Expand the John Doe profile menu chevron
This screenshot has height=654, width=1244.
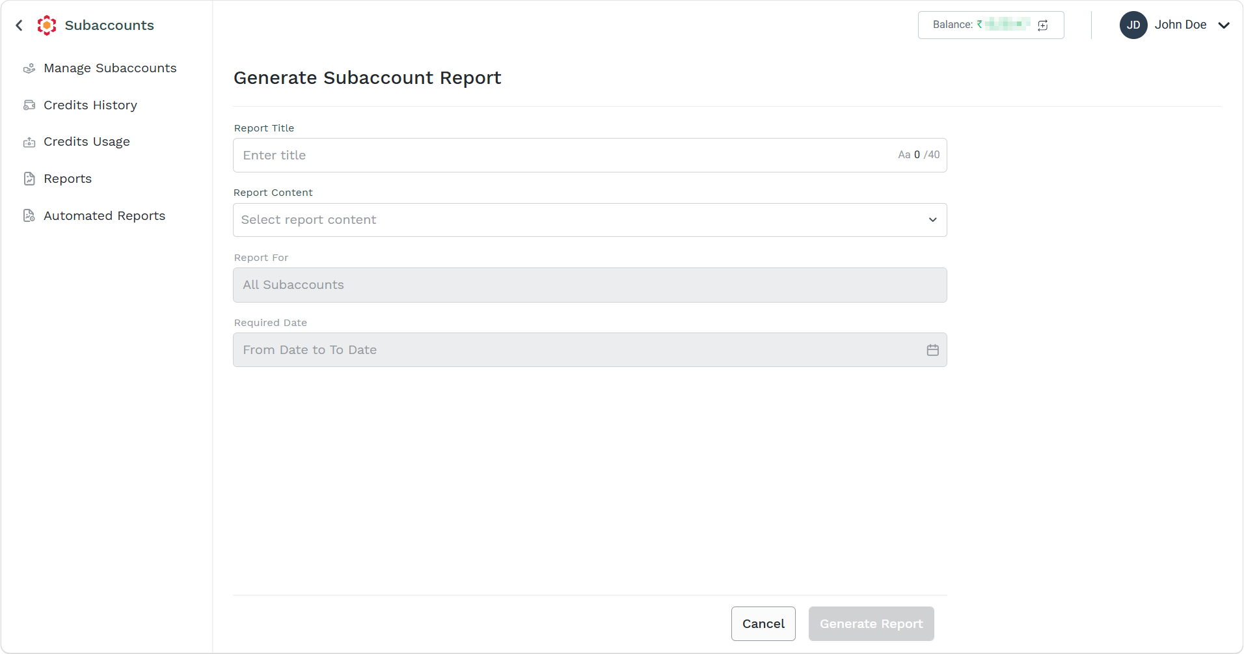tap(1224, 25)
